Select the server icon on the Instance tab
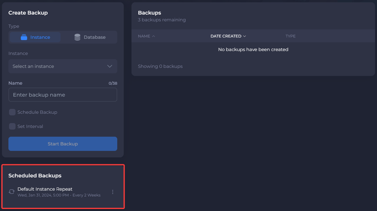Viewport: 377px width, 211px height. tap(24, 37)
